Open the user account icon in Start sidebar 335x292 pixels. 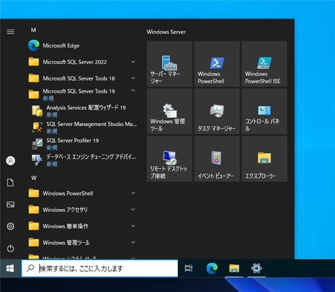(11, 161)
